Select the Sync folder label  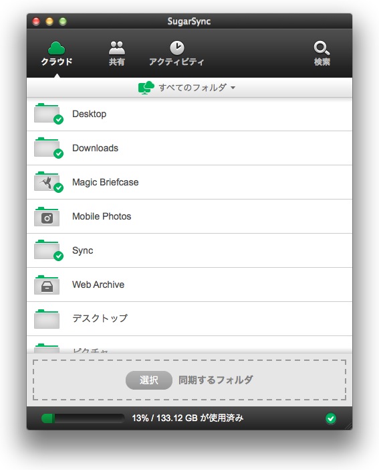[83, 250]
